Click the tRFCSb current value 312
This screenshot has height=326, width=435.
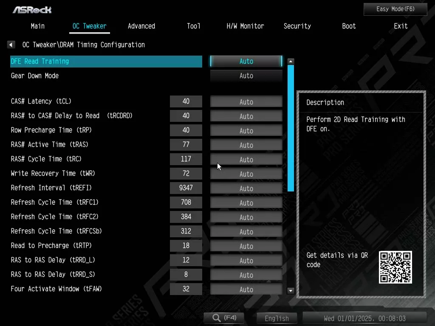[x=186, y=231]
